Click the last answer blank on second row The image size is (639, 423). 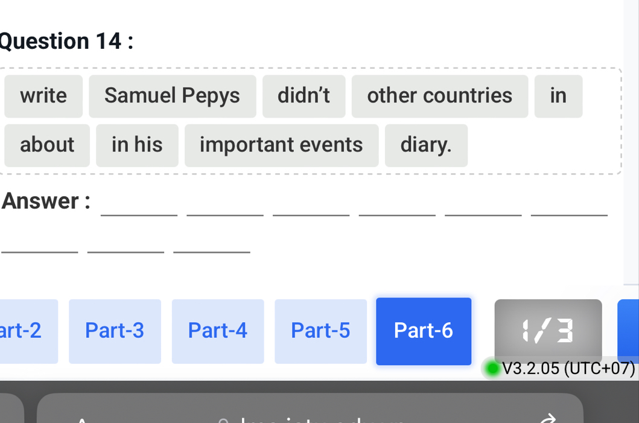coord(211,246)
